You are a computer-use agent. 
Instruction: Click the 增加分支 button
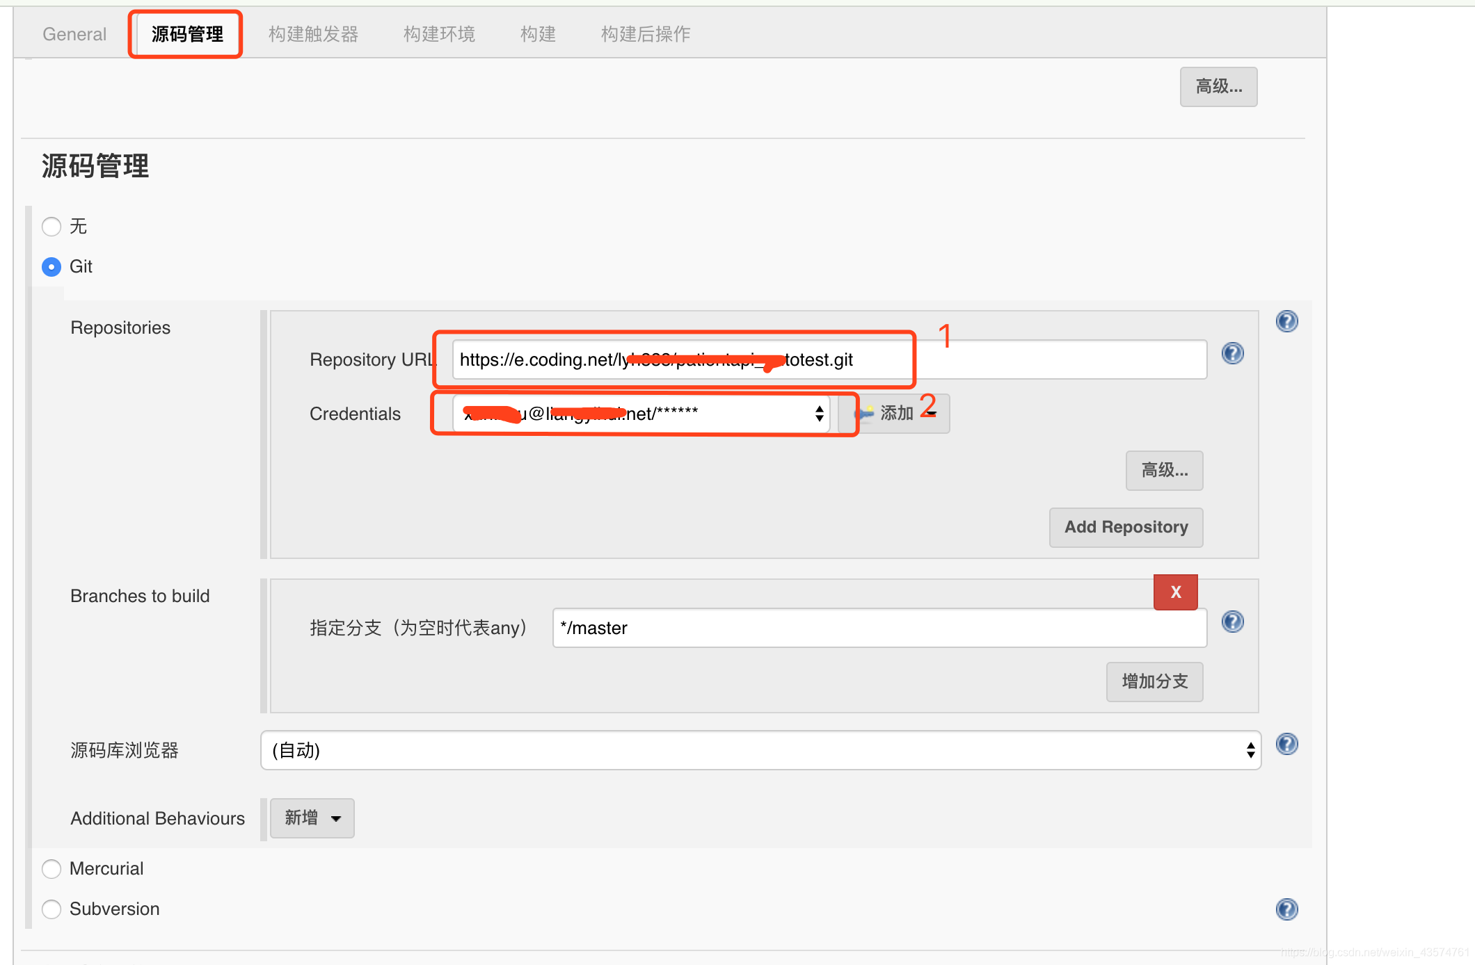tap(1154, 682)
